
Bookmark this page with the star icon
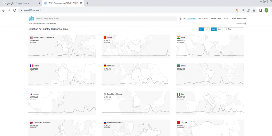tap(254, 10)
